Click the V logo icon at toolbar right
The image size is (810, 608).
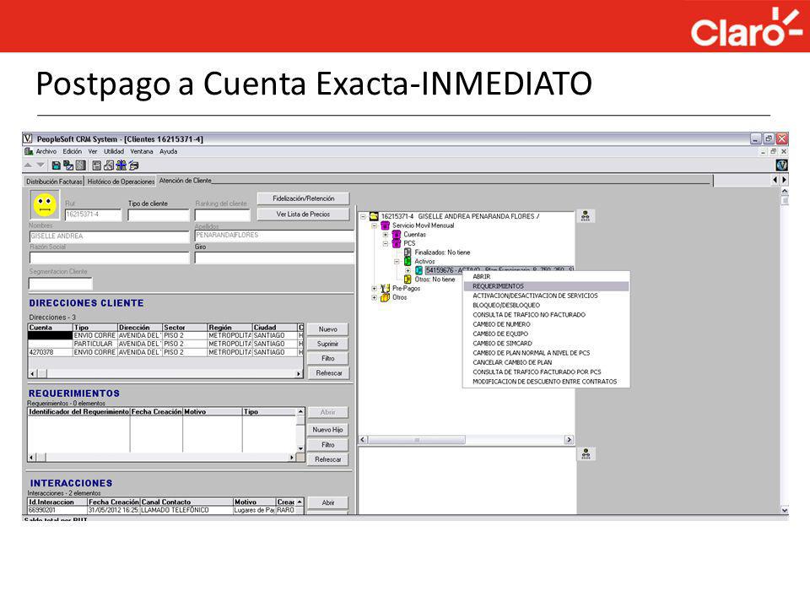tap(781, 165)
